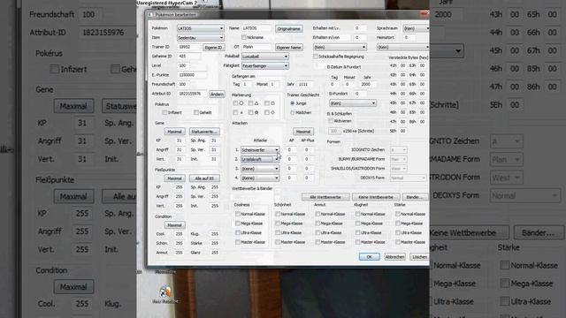Check Klugheit Normal-Klasse

pyautogui.click(x=358, y=214)
